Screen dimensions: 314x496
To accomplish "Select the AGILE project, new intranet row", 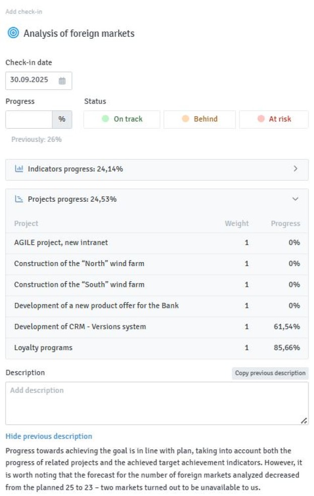I will [156, 242].
